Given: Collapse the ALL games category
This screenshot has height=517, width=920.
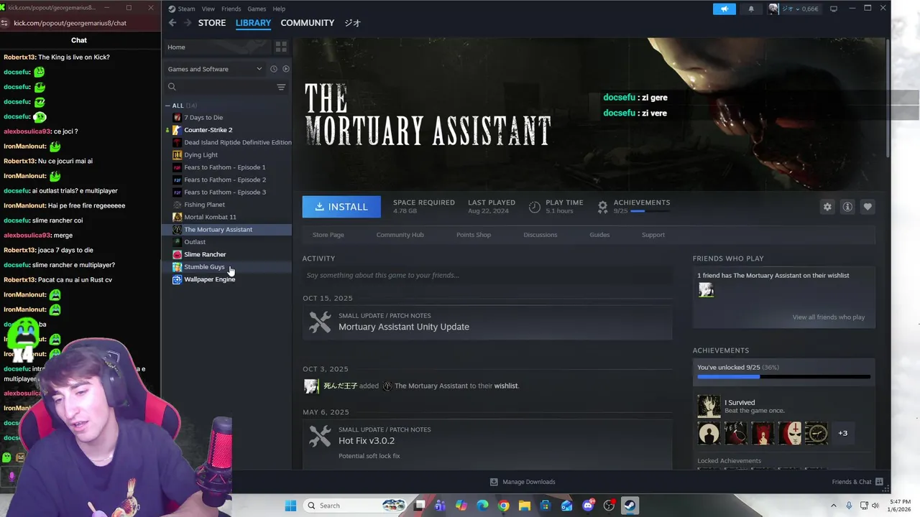Looking at the screenshot, I should coord(167,106).
